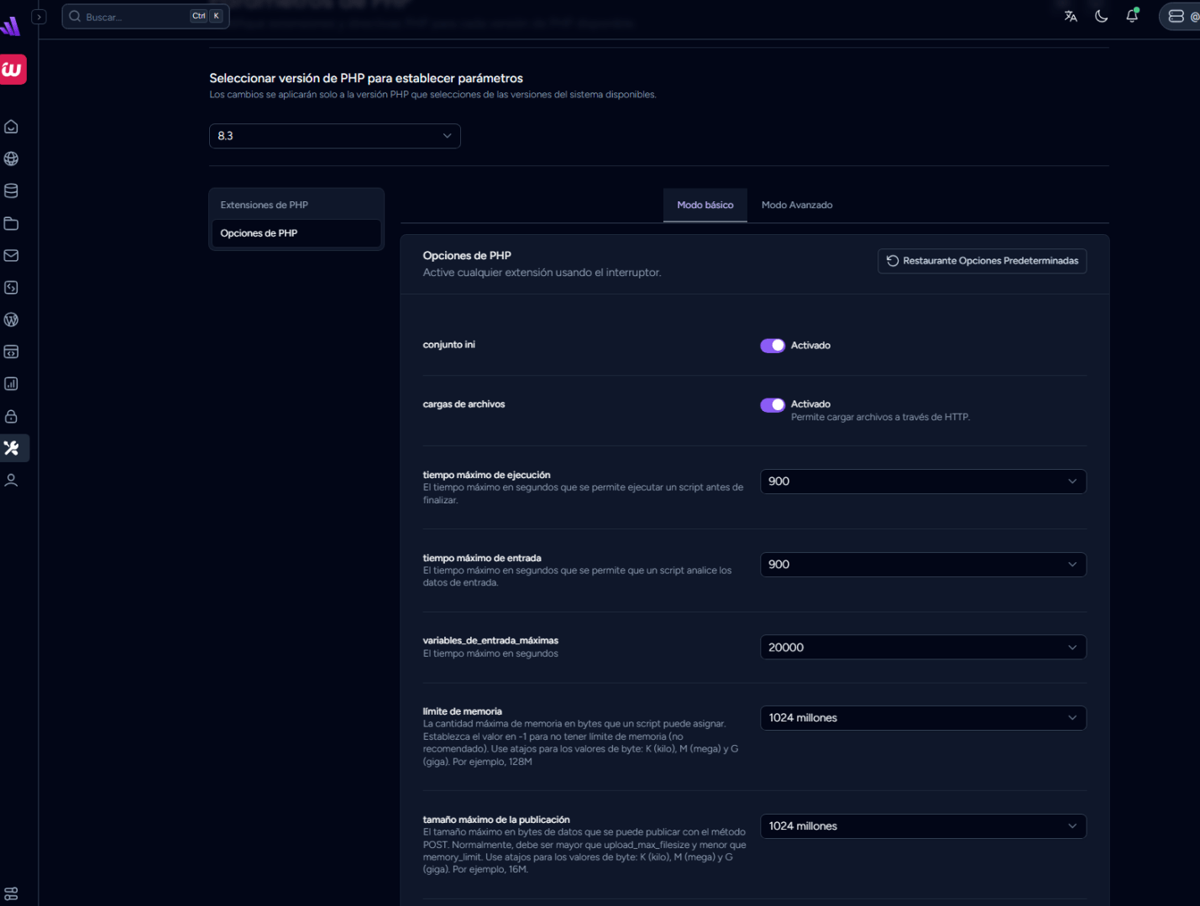The height and width of the screenshot is (906, 1200).
Task: Open the home icon in sidebar
Action: click(x=12, y=127)
